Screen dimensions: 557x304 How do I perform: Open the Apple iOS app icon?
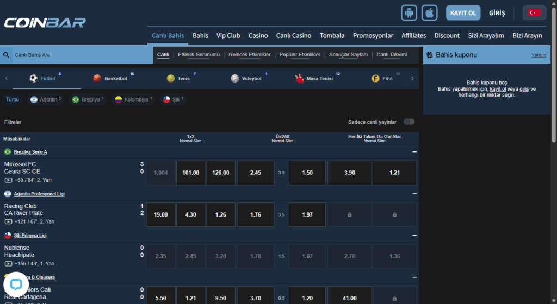429,13
